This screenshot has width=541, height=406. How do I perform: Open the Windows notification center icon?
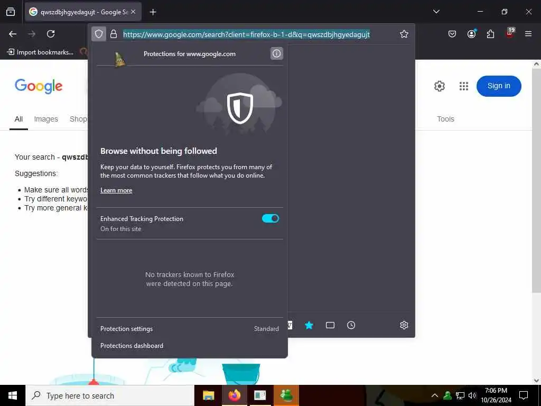524,395
